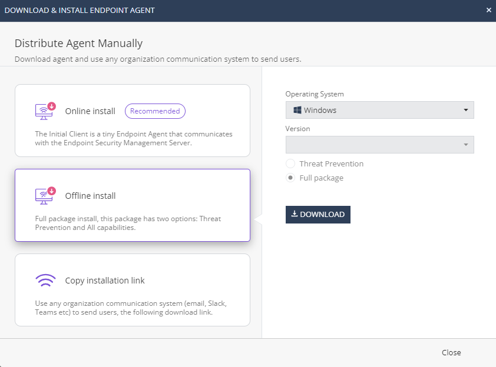
Task: Click the Offline install computer icon
Action: coord(45,196)
